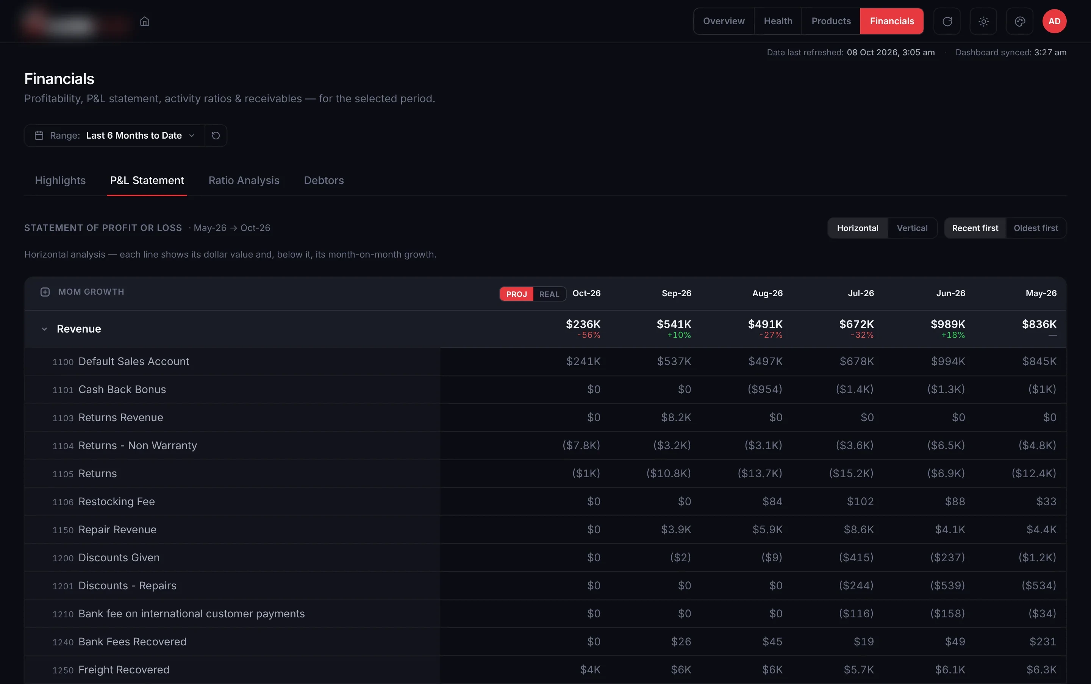Screen dimensions: 1091x684
Task: Select the 1150 Repair Revenue row
Action: pos(545,530)
